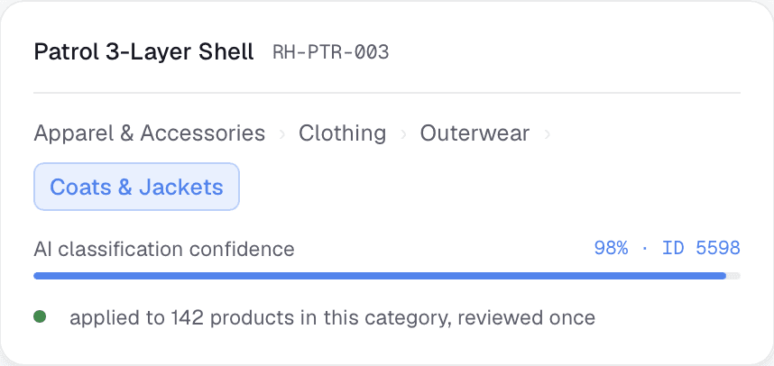Click the AI classification confidence label
Image resolution: width=774 pixels, height=366 pixels.
click(164, 249)
